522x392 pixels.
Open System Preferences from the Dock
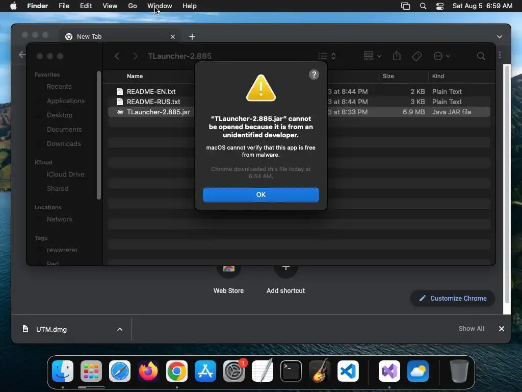pos(234,371)
